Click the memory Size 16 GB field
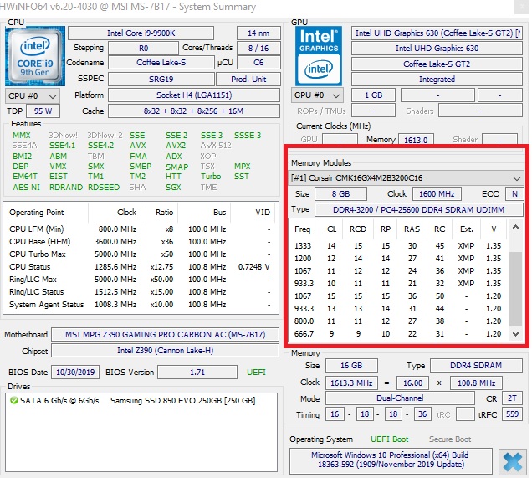Screen dimensions: 532x478 351,366
